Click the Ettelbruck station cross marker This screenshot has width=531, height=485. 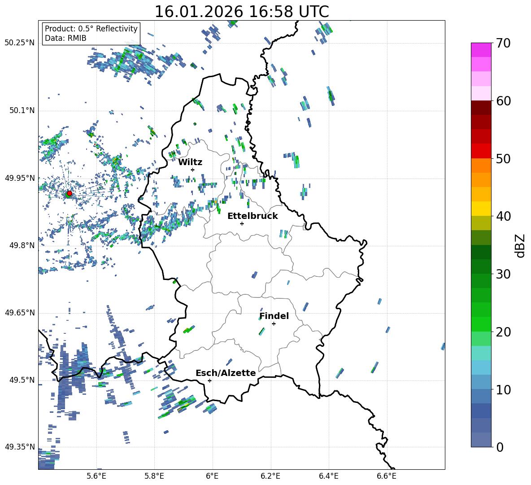click(x=242, y=223)
